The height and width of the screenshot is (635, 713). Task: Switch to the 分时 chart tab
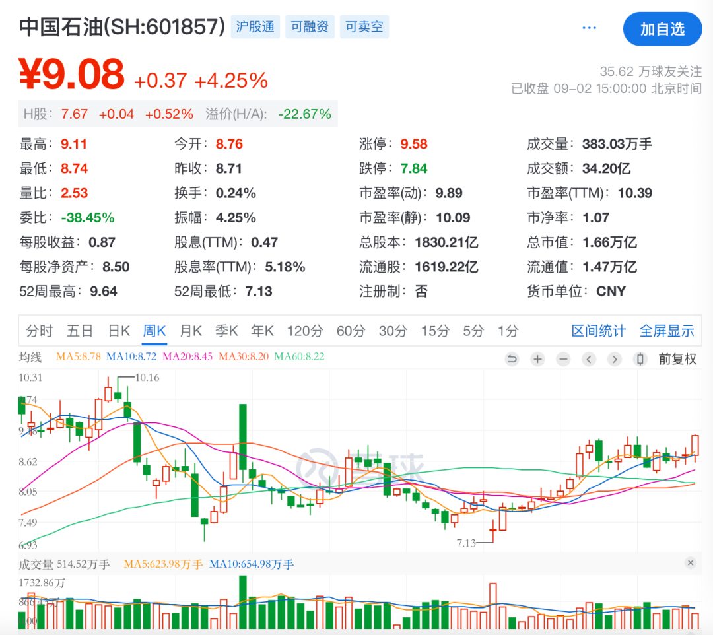pos(40,331)
